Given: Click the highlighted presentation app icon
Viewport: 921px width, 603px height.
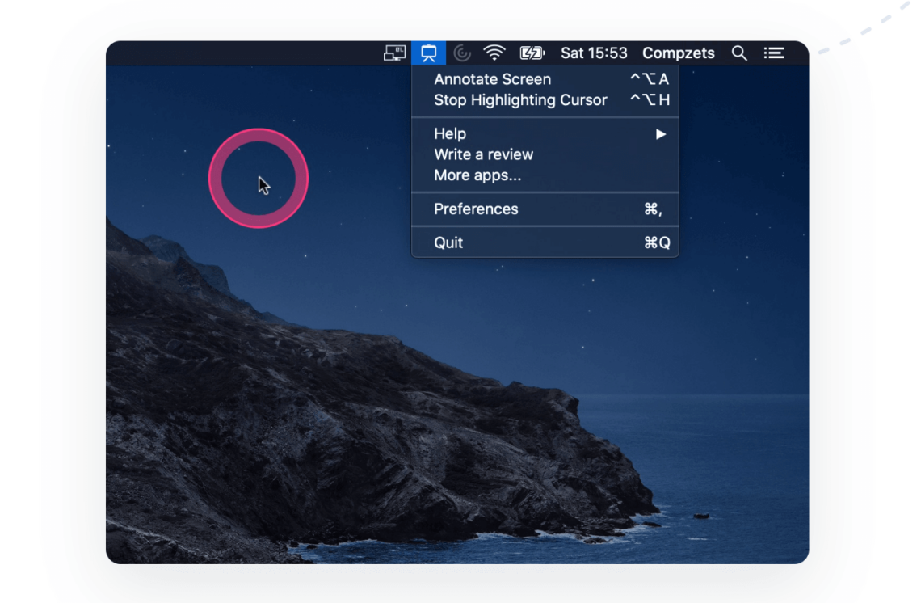Looking at the screenshot, I should click(x=428, y=52).
